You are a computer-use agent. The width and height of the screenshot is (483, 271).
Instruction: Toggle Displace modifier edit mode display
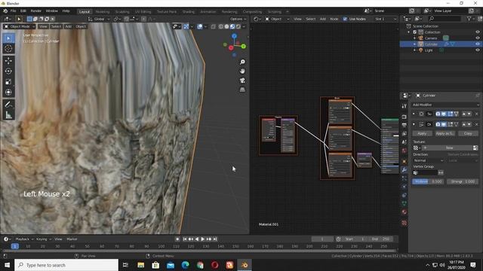(450, 124)
